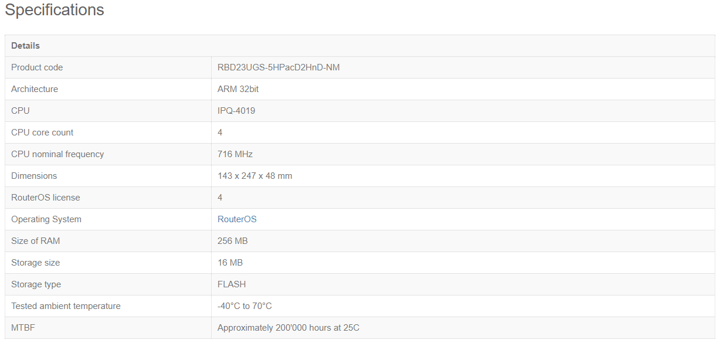Select the RouterOS license label

tap(45, 198)
